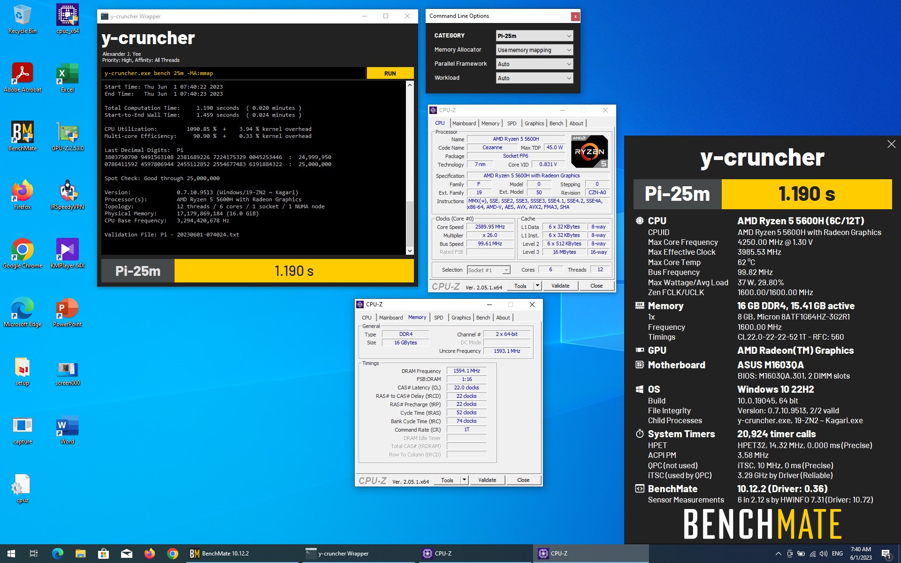Viewport: 901px width, 563px height.
Task: Switch to CPU tab in lower CPU-Z window
Action: (x=367, y=318)
